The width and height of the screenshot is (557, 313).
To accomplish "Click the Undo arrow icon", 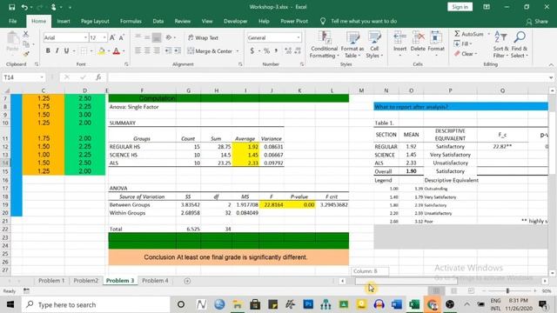I will click(x=24, y=7).
